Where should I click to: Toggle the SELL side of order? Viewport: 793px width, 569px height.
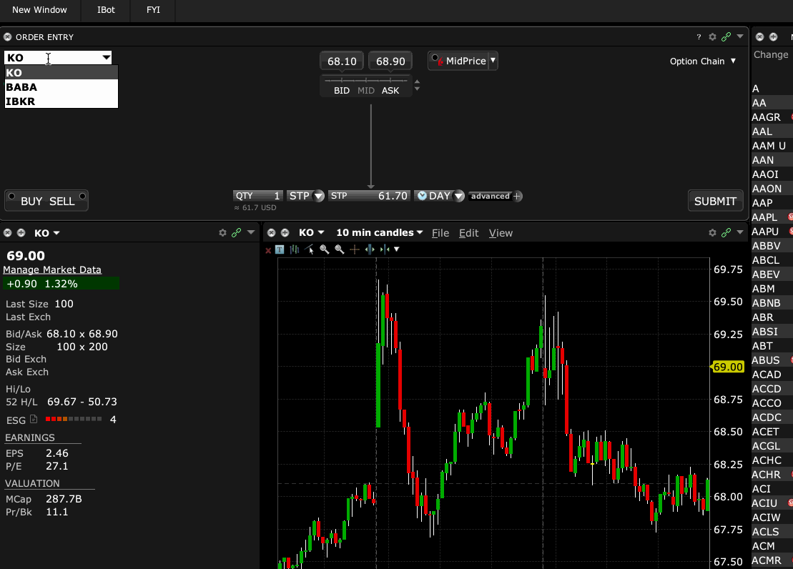coord(62,202)
